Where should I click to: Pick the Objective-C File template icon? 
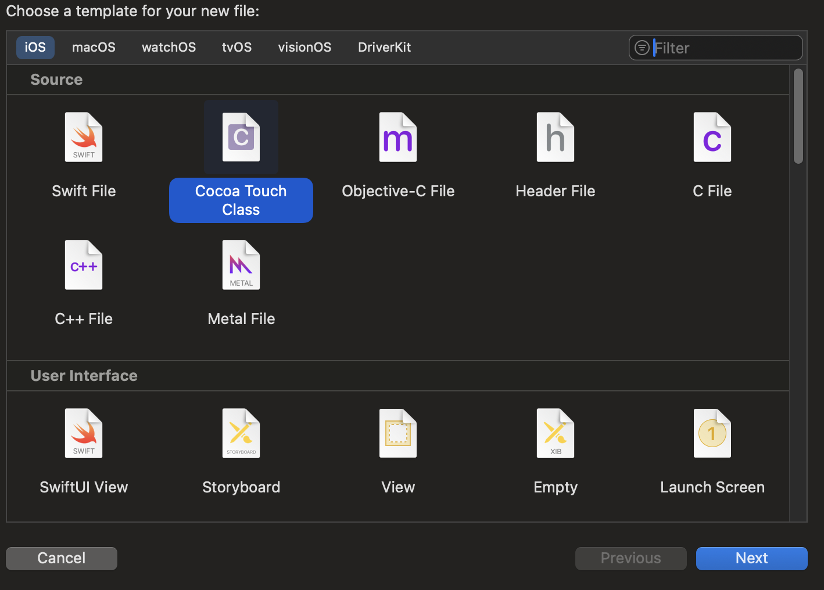tap(398, 137)
